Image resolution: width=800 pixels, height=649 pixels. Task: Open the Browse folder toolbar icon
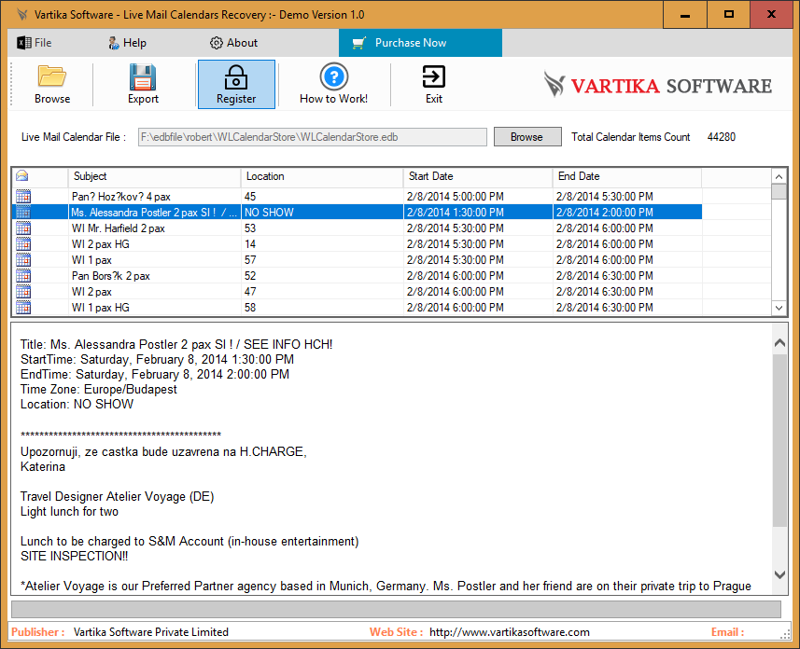click(x=52, y=76)
